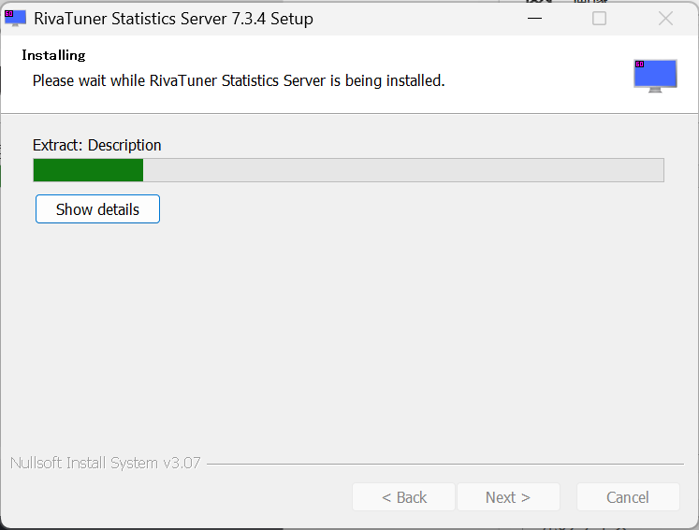This screenshot has height=530, width=699.
Task: Close the Setup window with the X
Action: (x=665, y=18)
